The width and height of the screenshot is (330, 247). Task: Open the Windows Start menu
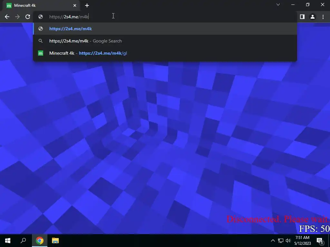click(8, 241)
